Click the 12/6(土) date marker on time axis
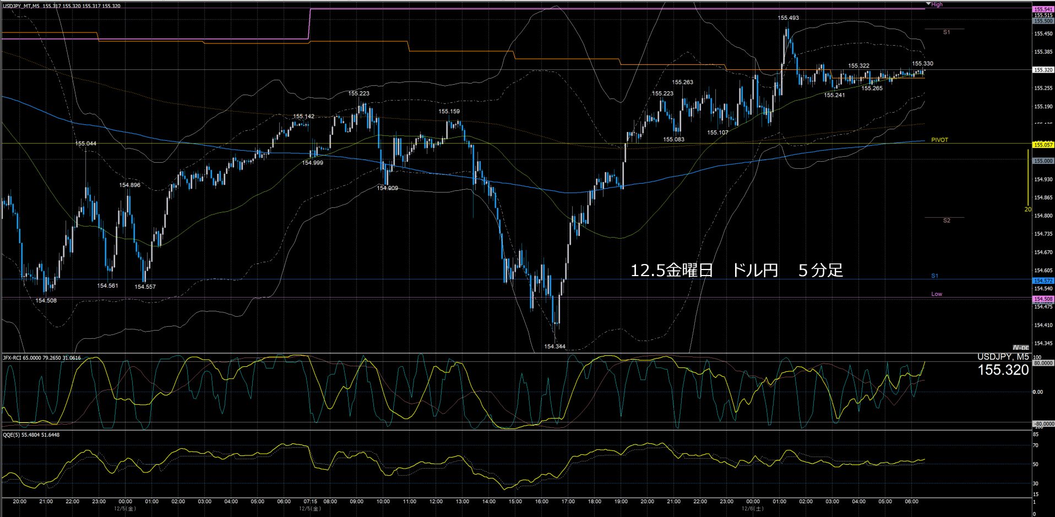Viewport: 1055px width, 517px height. point(752,509)
